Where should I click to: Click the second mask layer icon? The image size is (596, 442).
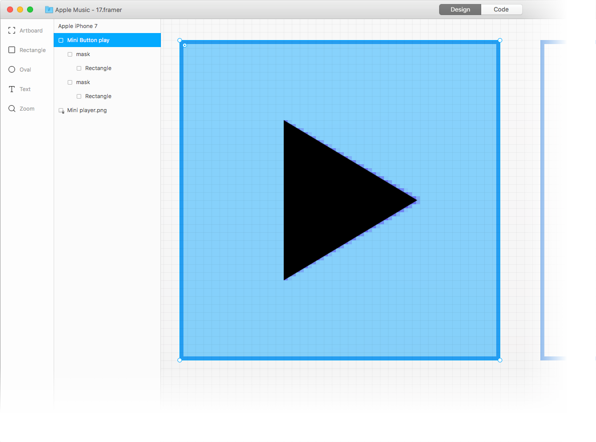70,83
